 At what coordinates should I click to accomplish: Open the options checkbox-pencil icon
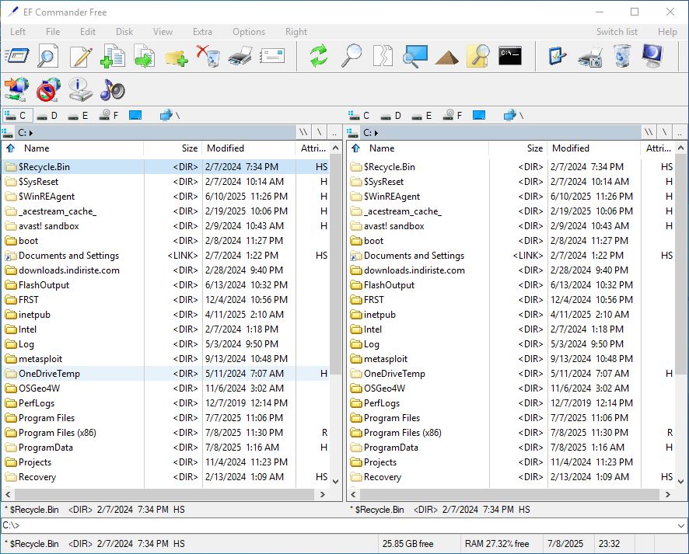[558, 56]
